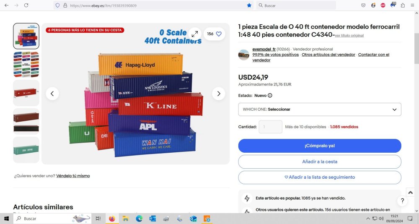Image resolution: width=419 pixels, height=224 pixels.
Task: Select the red K Line container thumbnail
Action: tap(26, 93)
